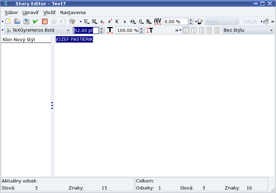The height and width of the screenshot is (193, 276).
Task: Click the Save to File icon
Action: point(26,21)
